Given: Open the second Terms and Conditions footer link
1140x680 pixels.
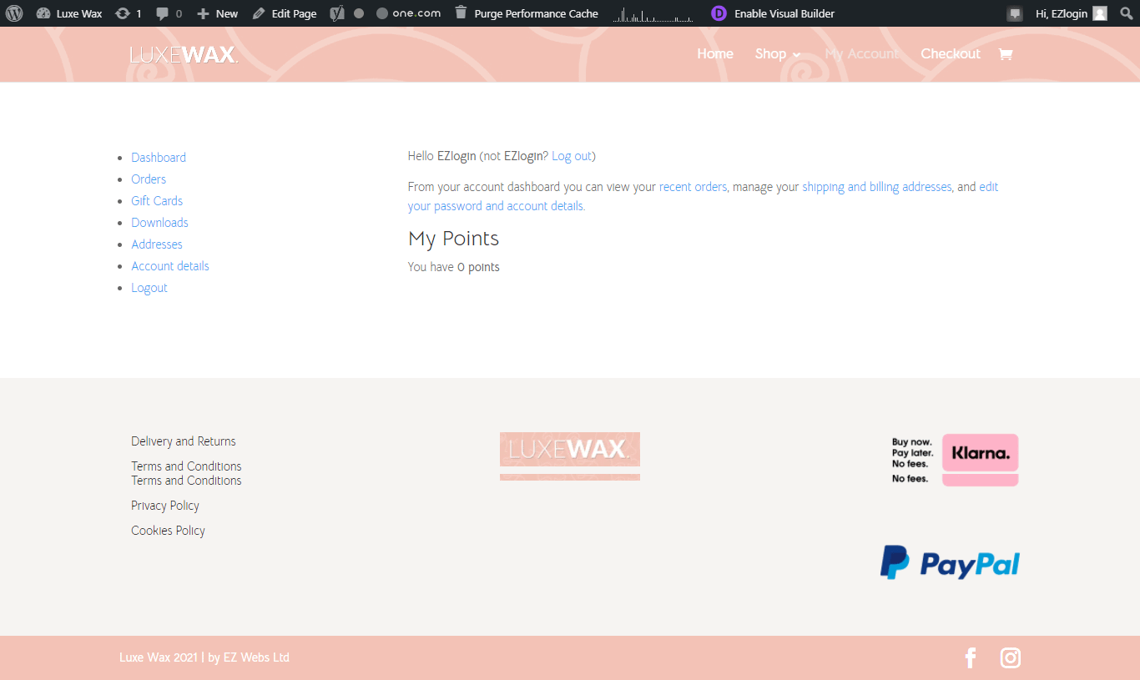Looking at the screenshot, I should pyautogui.click(x=186, y=481).
